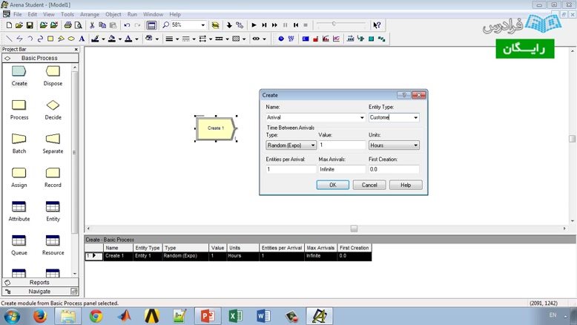Select the Dispose module icon
The image size is (577, 325).
pyautogui.click(x=53, y=71)
